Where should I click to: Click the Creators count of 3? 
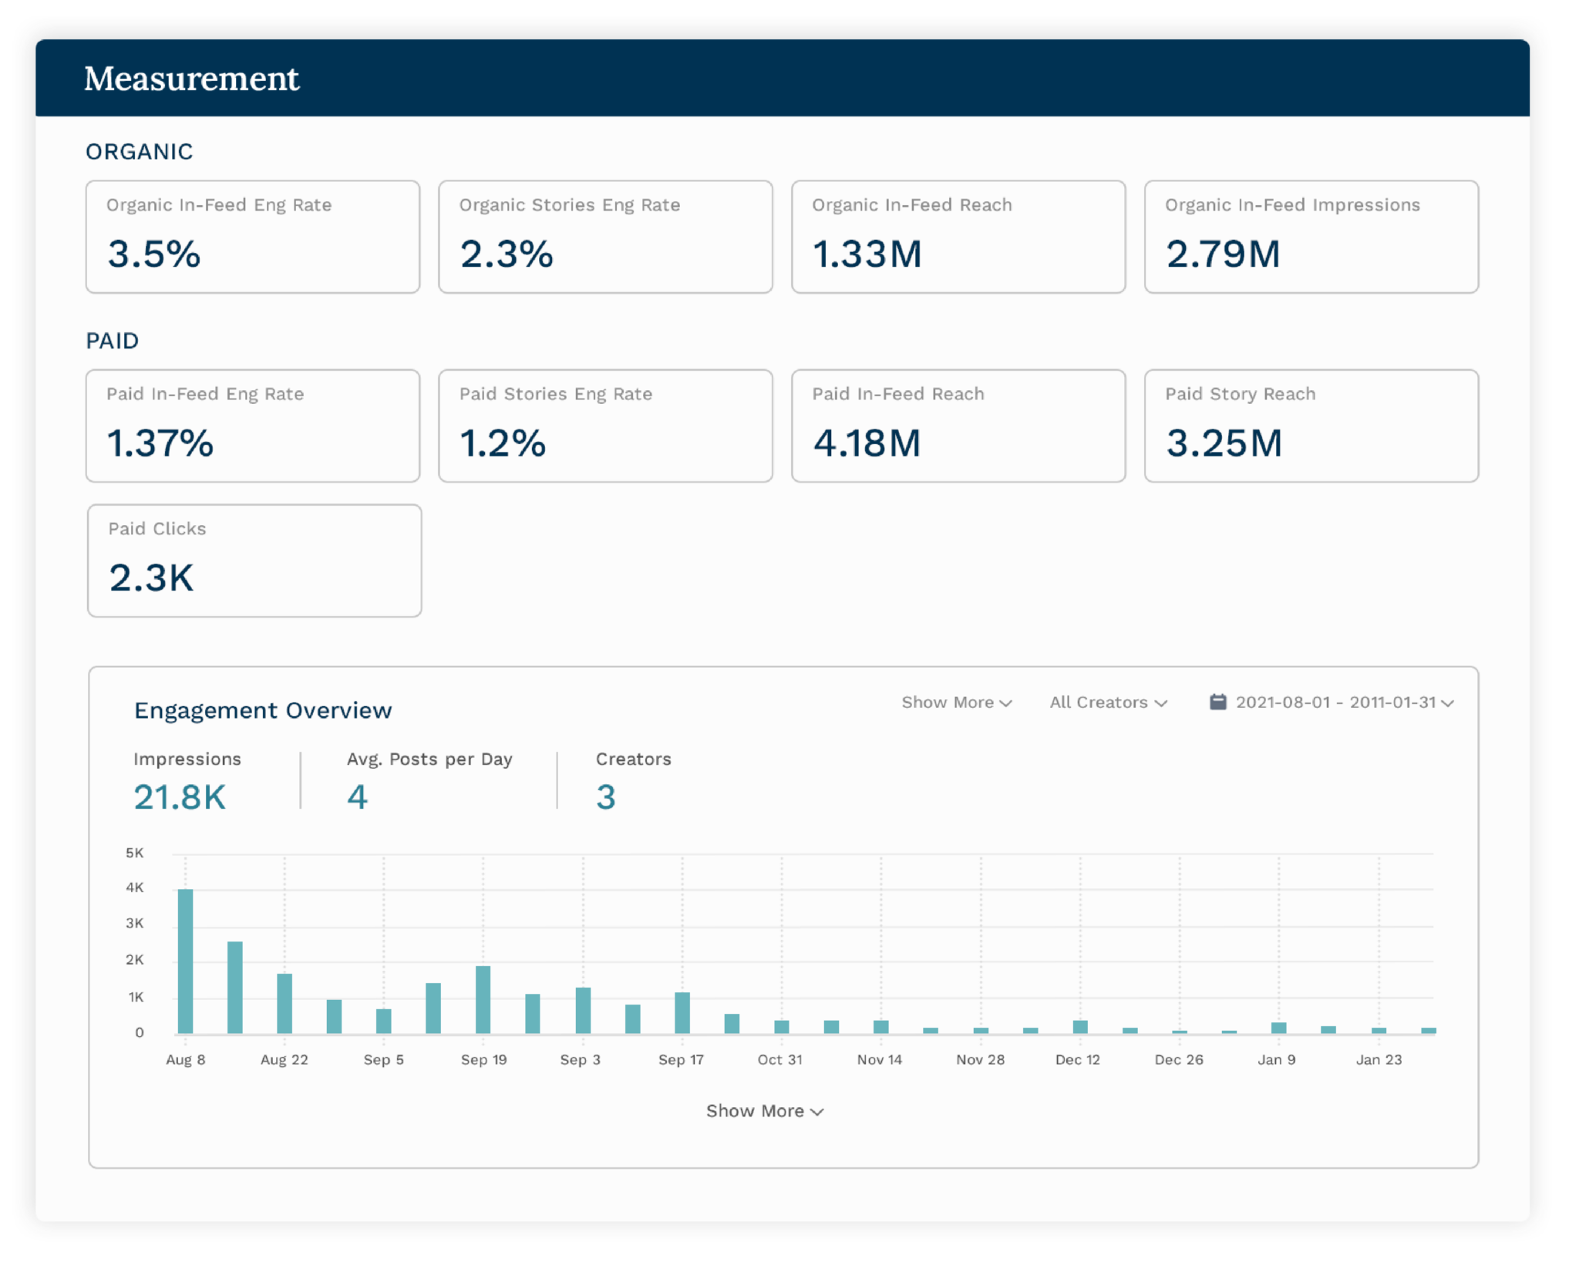[x=607, y=798]
